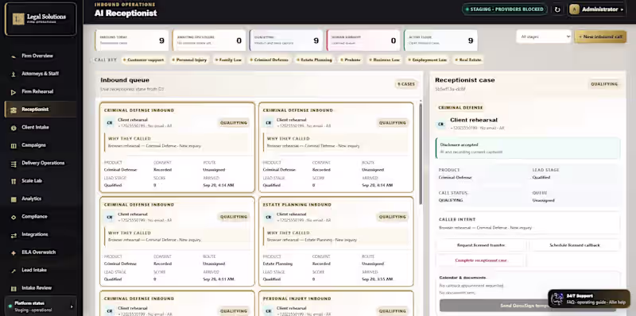
Task: Open Attorneys & Staff page
Action: [x=41, y=74]
